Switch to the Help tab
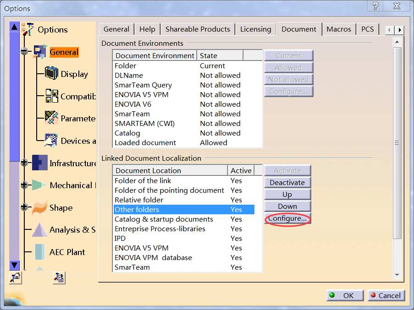Viewport: 414px width, 310px height. [147, 29]
